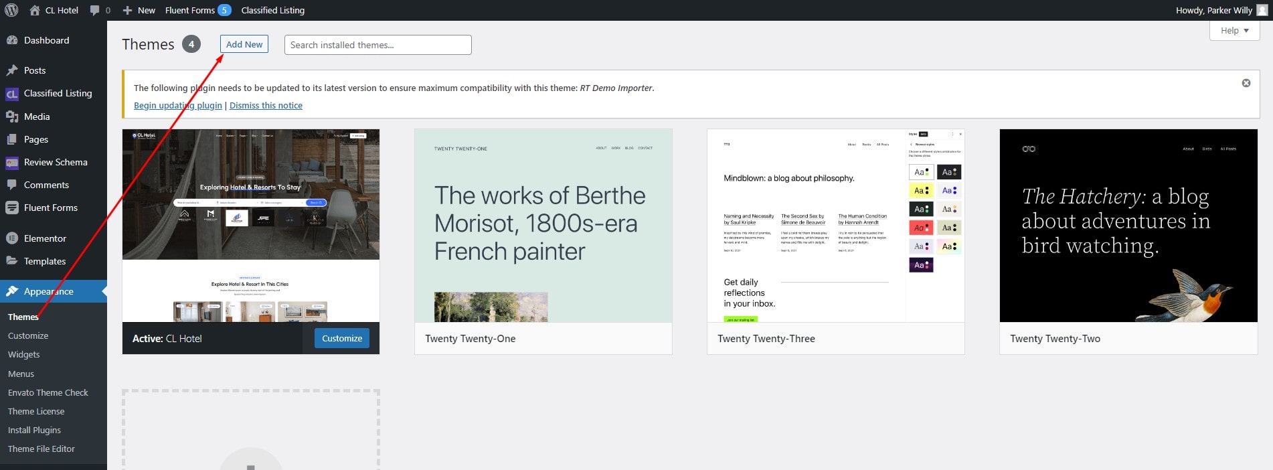
Task: Expand the Help dropdown
Action: coord(1235,30)
